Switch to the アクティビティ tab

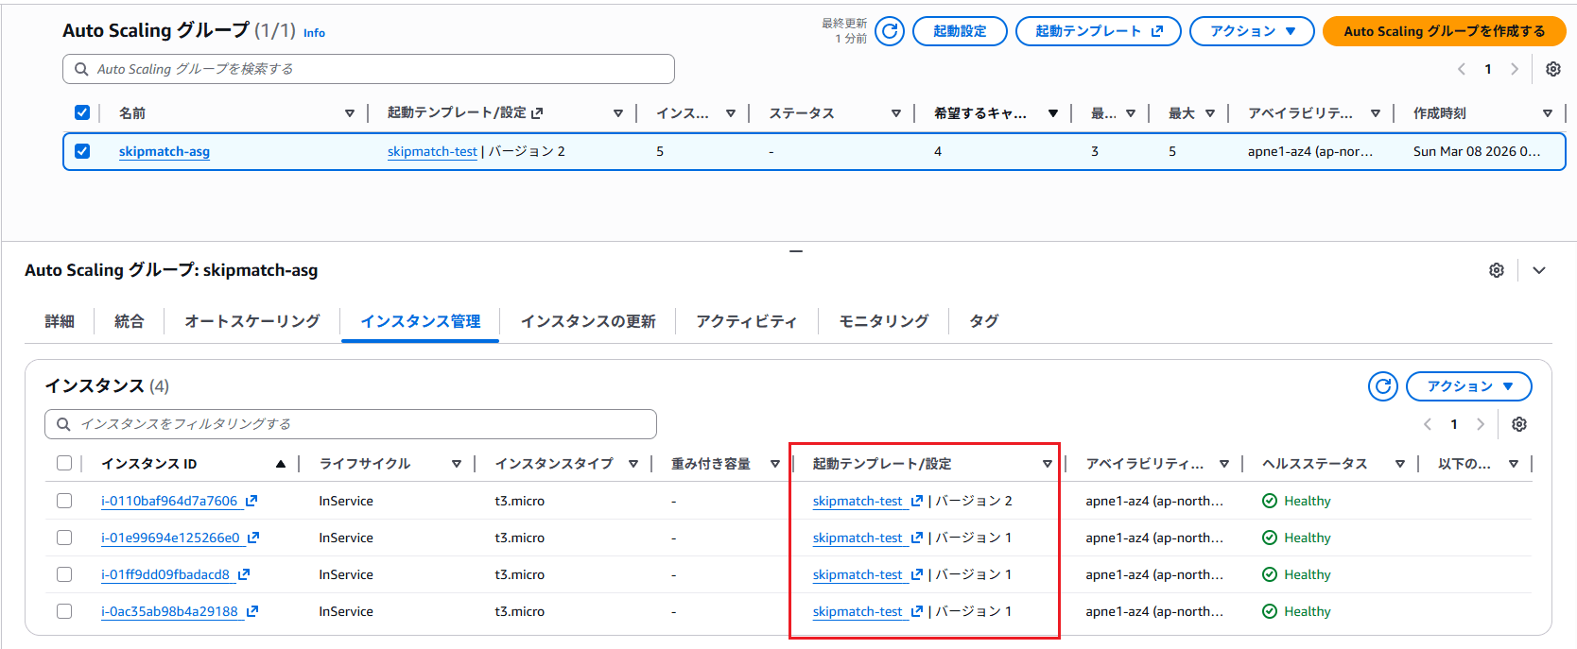(746, 321)
